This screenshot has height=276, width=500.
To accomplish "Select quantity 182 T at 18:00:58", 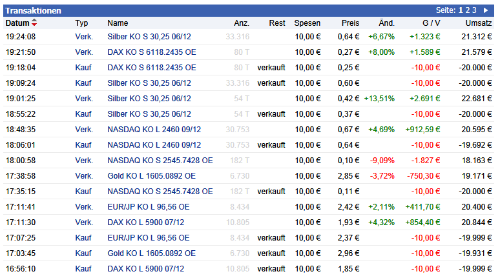I will tap(240, 161).
